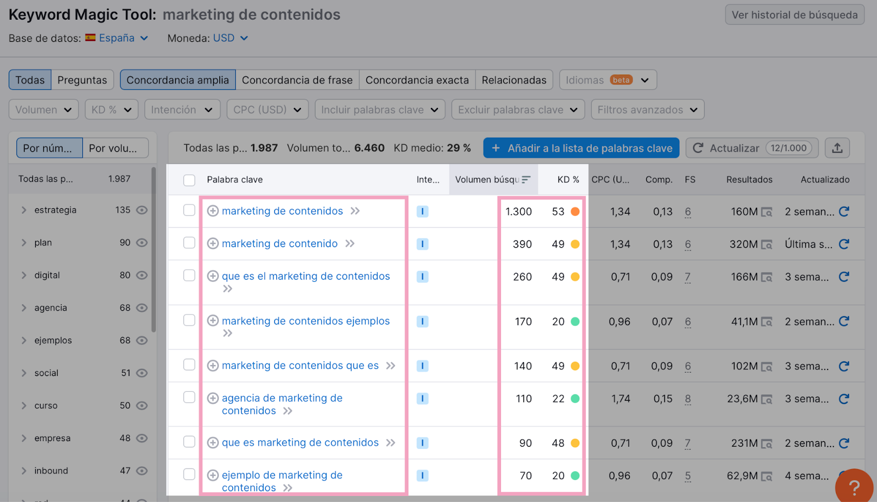Open the Intención filter dropdown

pyautogui.click(x=183, y=110)
